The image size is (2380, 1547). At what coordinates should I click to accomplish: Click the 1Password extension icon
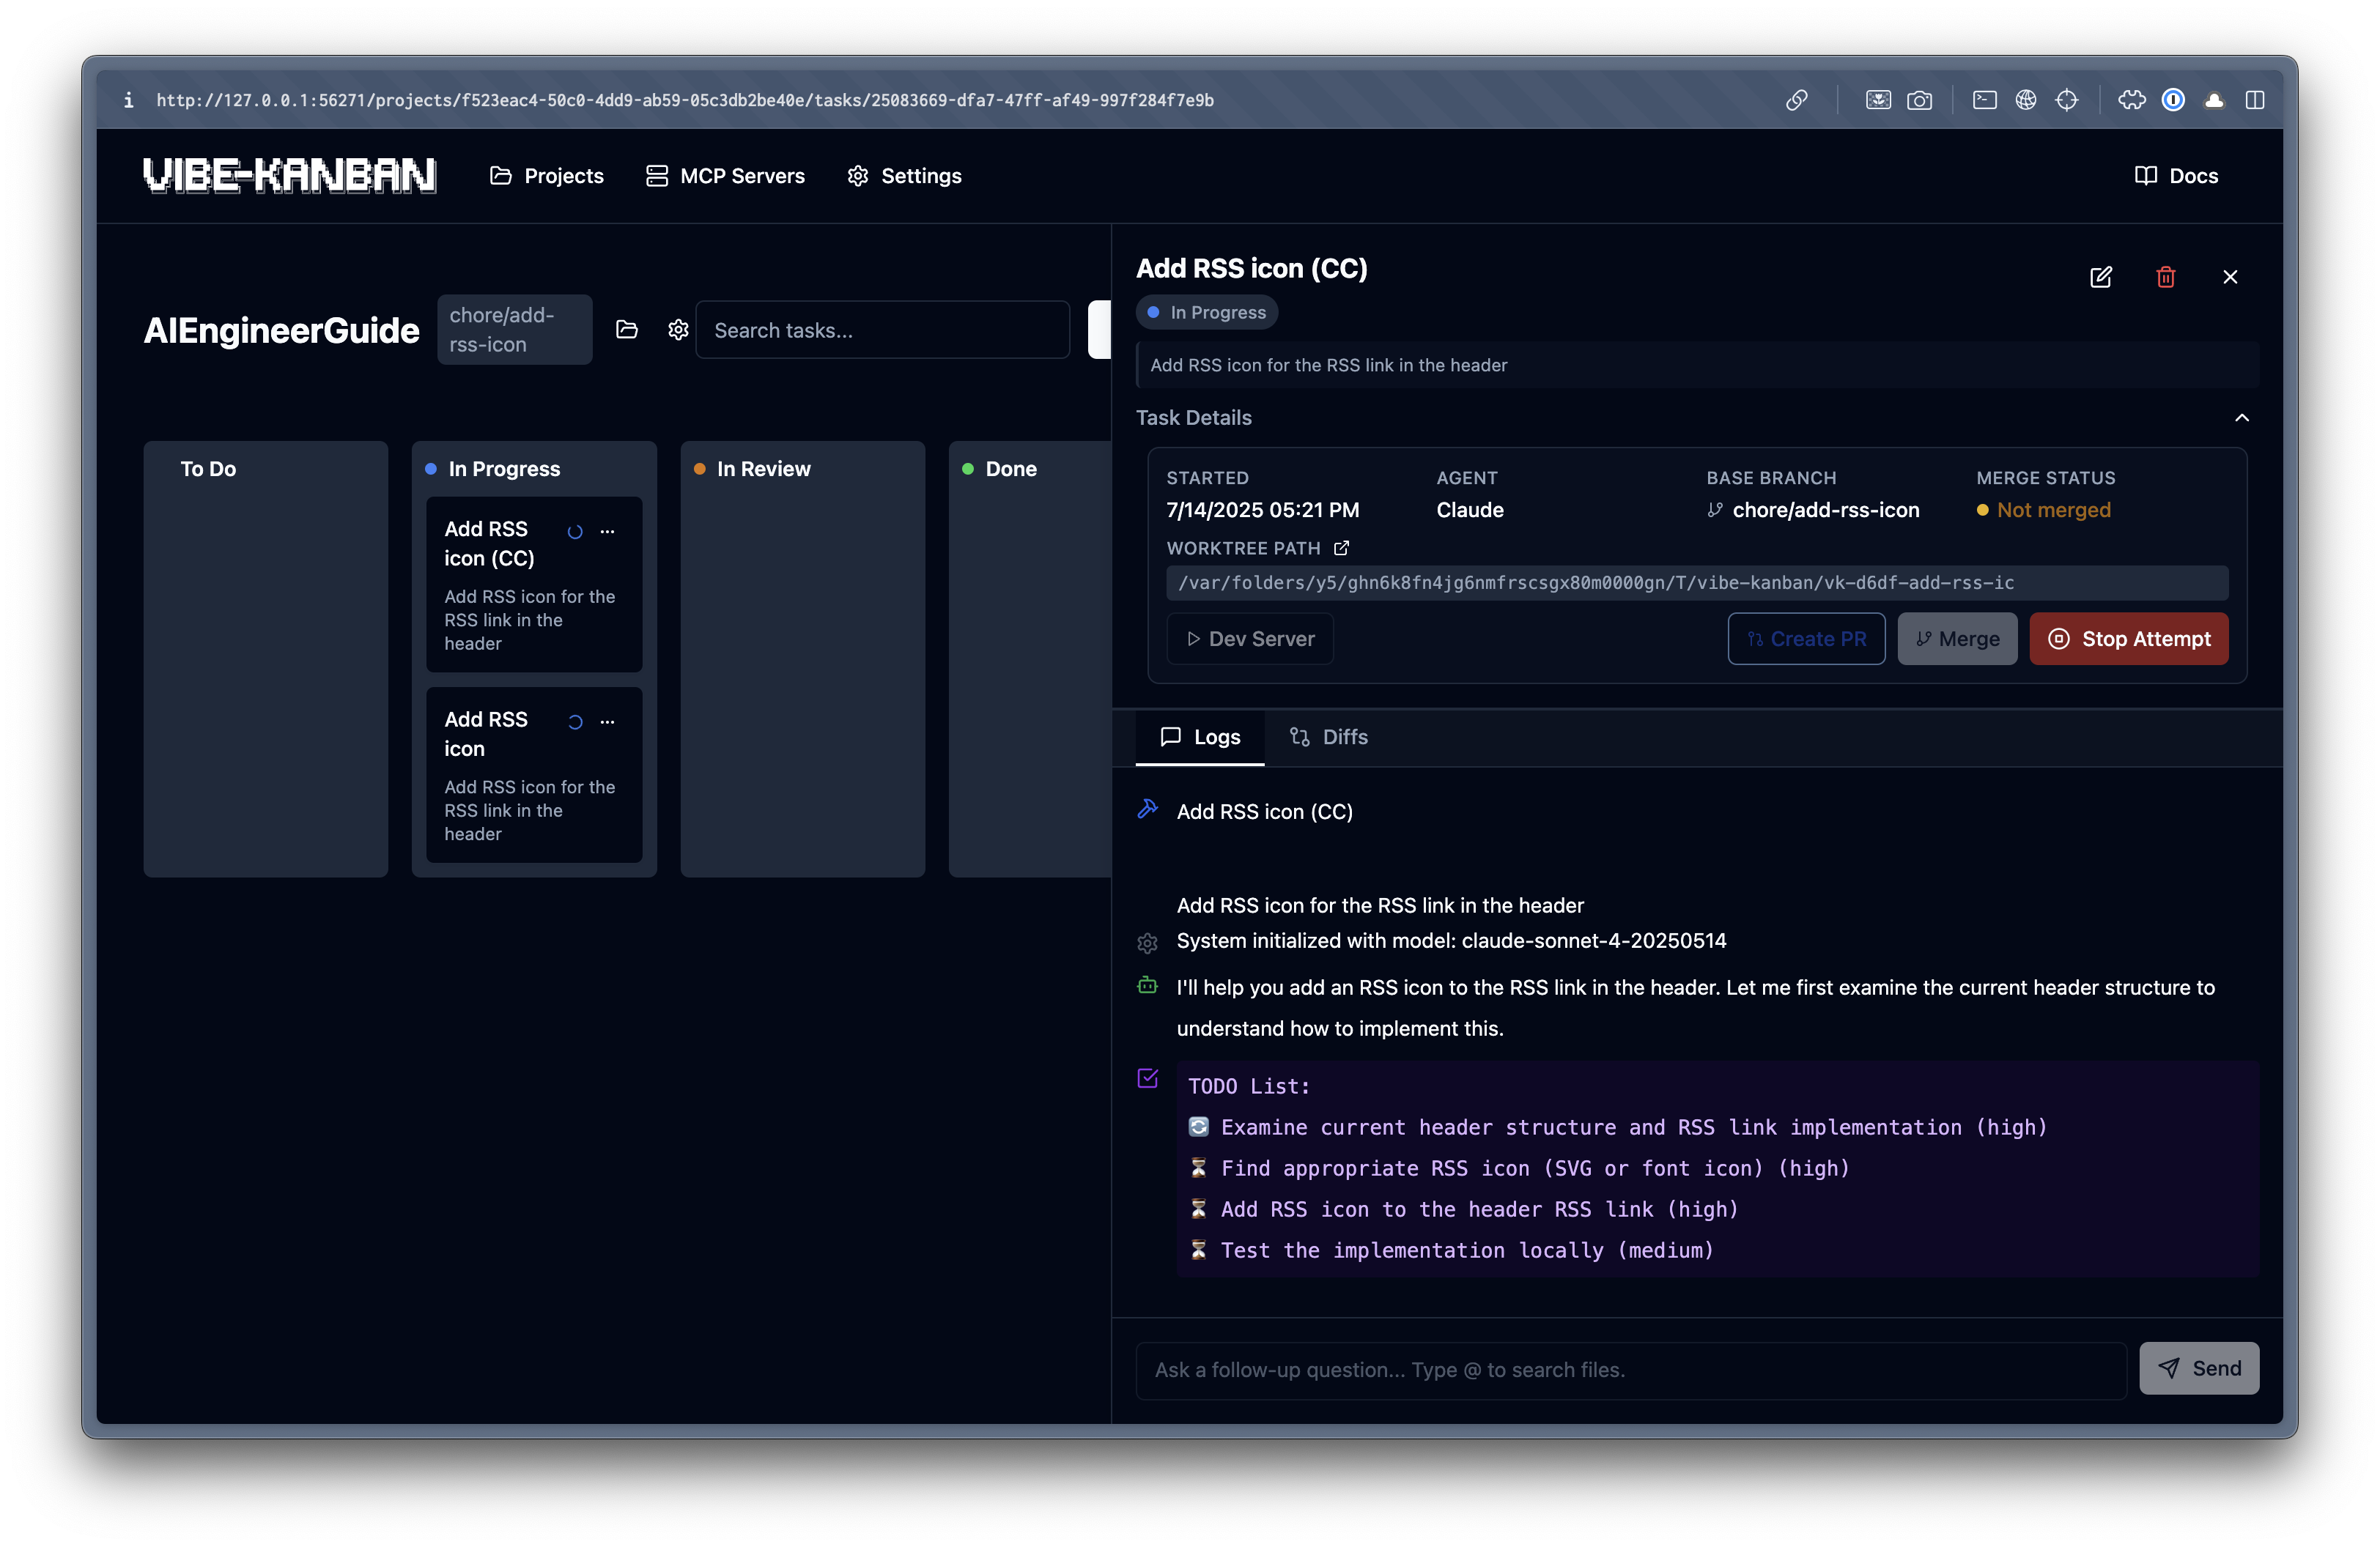[x=2173, y=100]
